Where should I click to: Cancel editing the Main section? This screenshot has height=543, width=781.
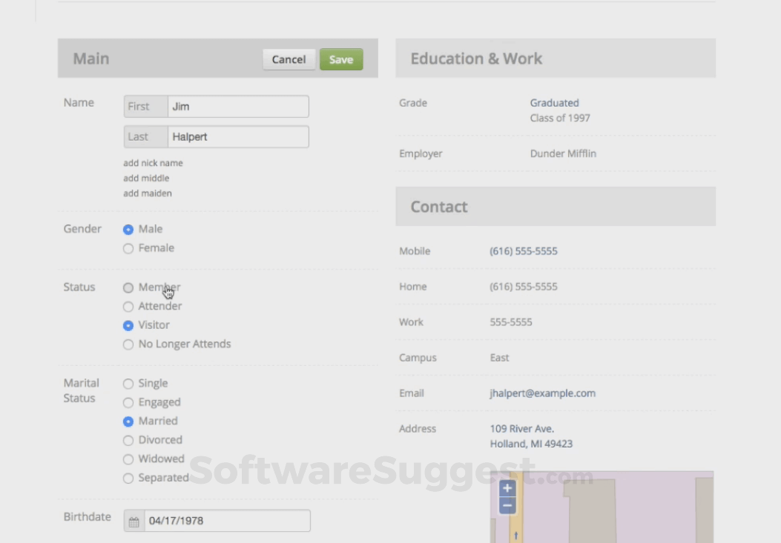coord(289,59)
